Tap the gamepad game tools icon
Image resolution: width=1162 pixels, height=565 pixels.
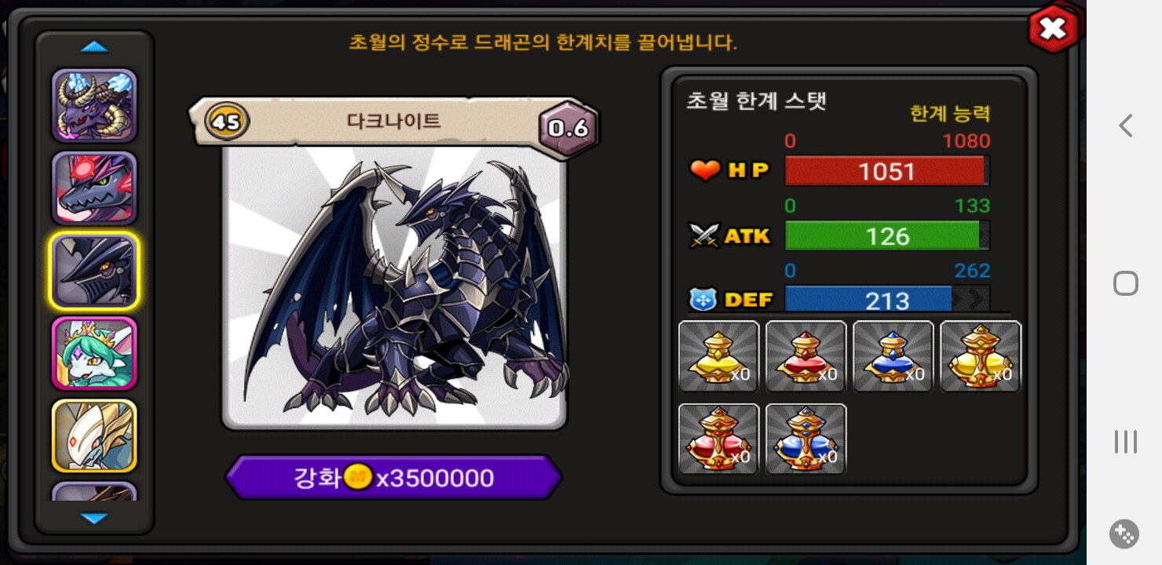tap(1124, 534)
